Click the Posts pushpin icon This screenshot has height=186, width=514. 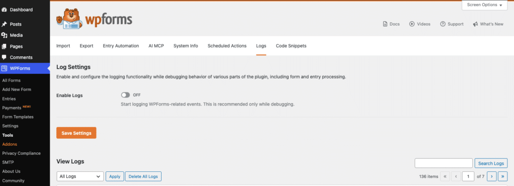4,24
